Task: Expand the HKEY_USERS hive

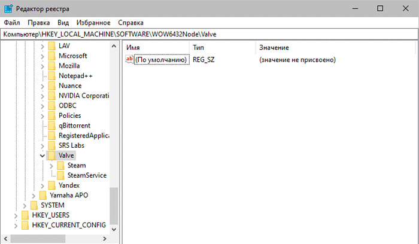Action: [16, 216]
